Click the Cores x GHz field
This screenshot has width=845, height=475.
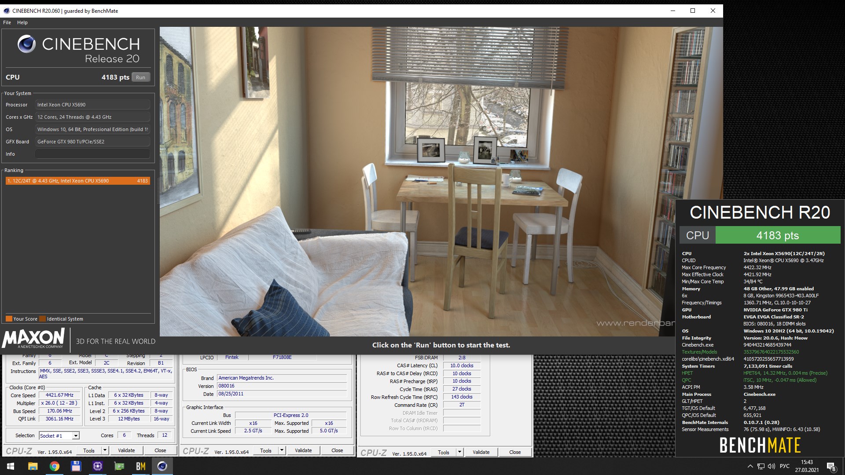(x=92, y=117)
